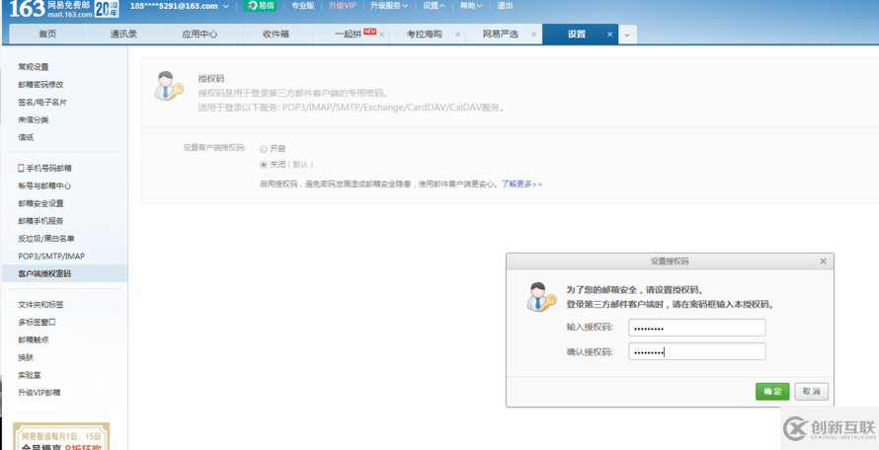This screenshot has width=879, height=450.
Task: Open 常规设置 in sidebar
Action: point(33,67)
